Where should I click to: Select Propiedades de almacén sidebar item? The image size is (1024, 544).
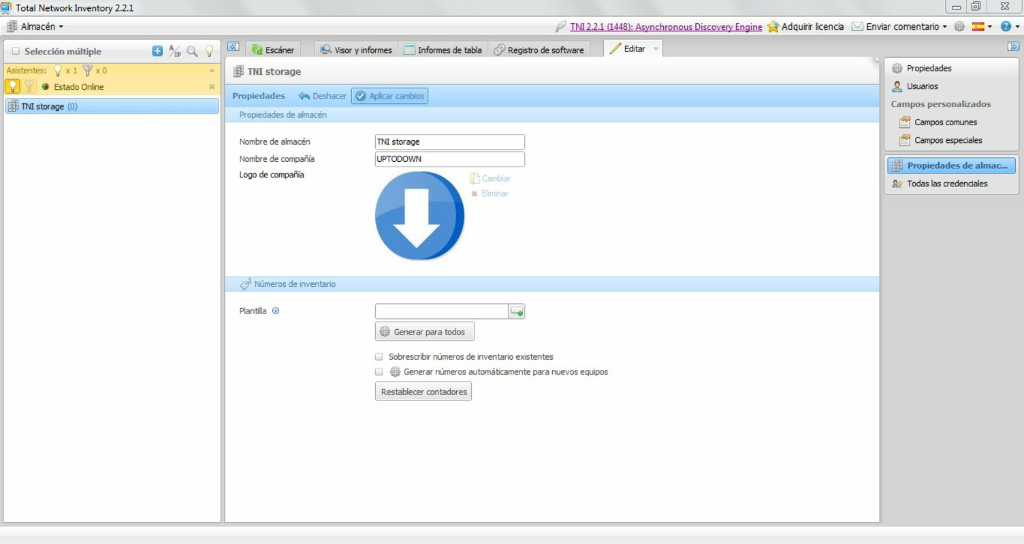[951, 165]
